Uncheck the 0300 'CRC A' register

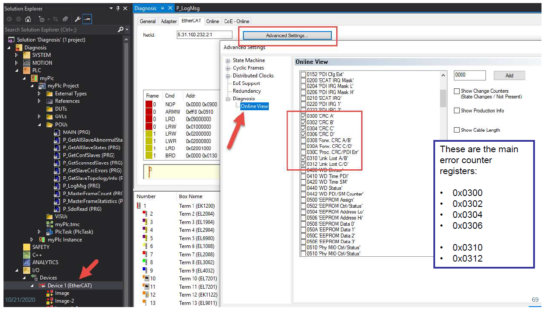303,116
